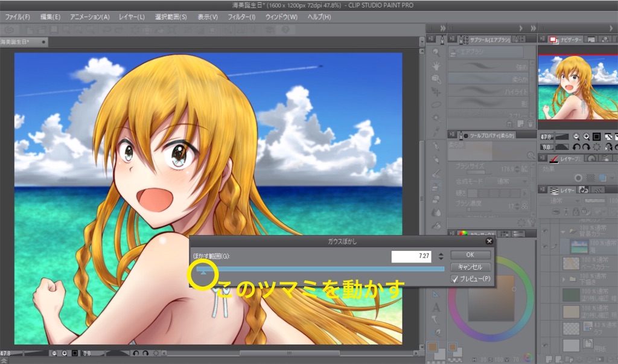Click the Gaussian blur range slider track

point(320,269)
